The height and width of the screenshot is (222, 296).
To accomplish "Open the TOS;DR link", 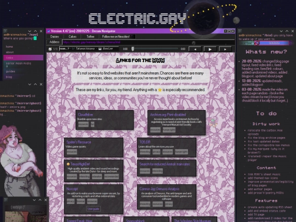I will click(x=145, y=142).
